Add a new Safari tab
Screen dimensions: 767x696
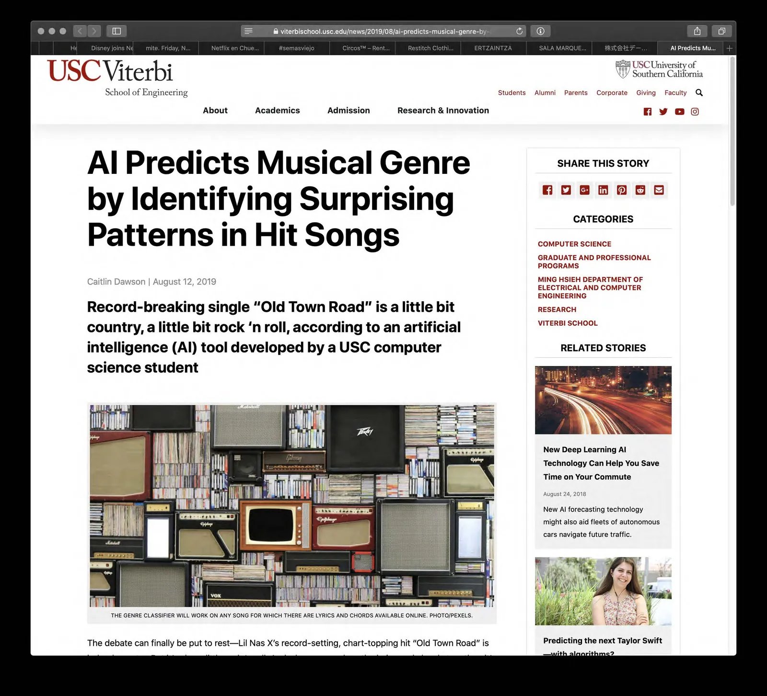click(x=729, y=48)
